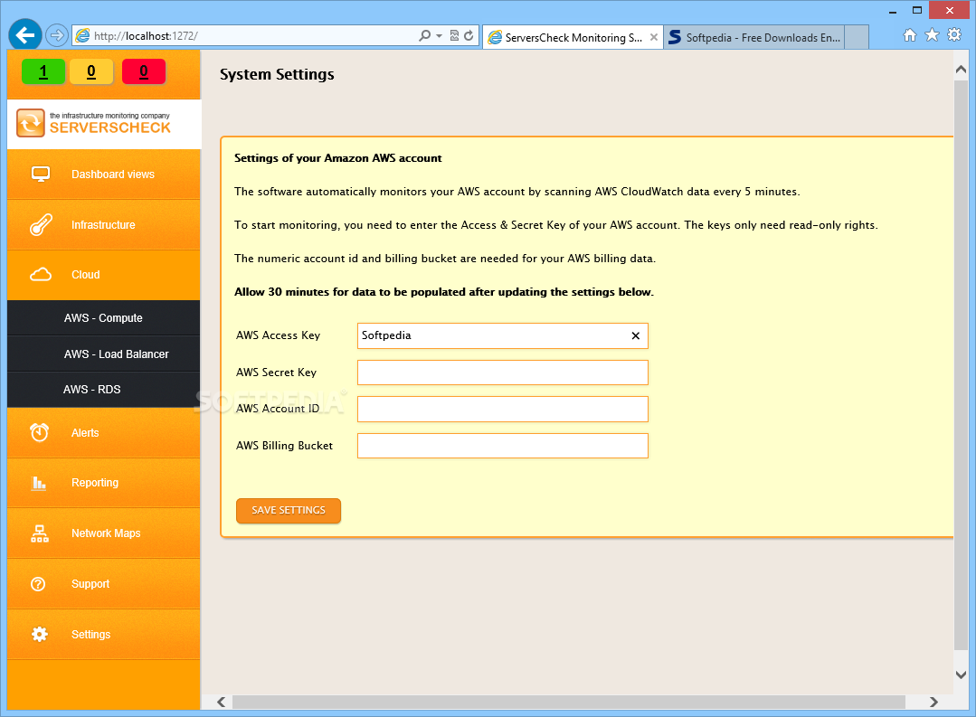This screenshot has height=717, width=976.
Task: Open the address bar dropdown arrow
Action: tap(439, 36)
